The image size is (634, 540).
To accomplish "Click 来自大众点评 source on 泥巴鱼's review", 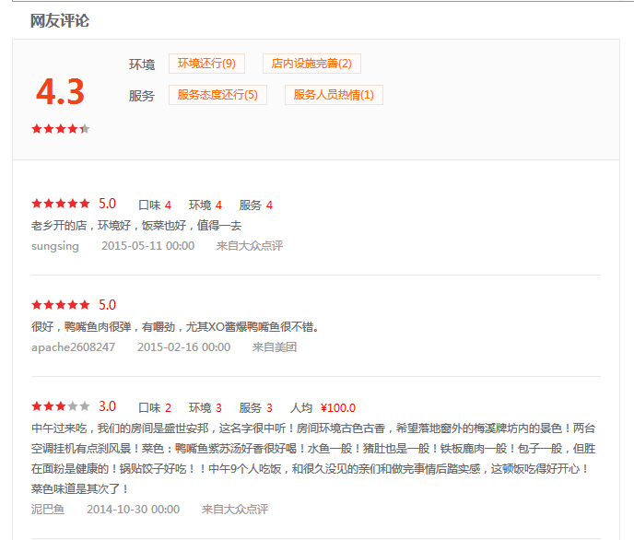I will (x=235, y=510).
